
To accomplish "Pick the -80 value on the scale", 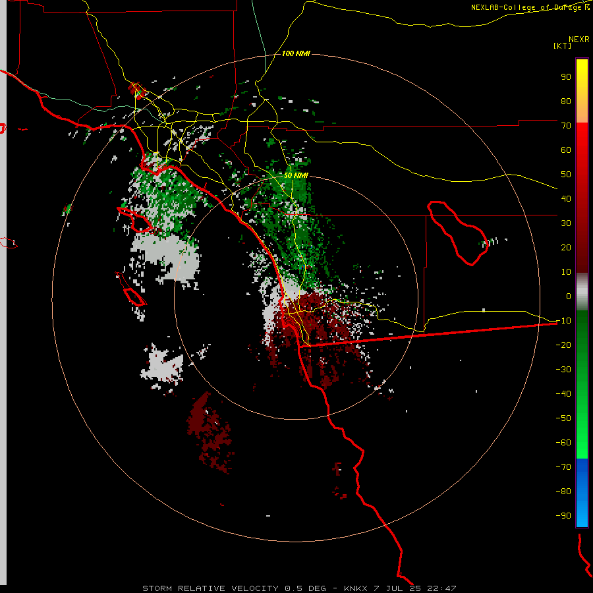I will (x=563, y=492).
